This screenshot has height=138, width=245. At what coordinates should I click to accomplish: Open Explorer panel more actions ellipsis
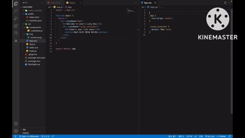tap(42, 3)
